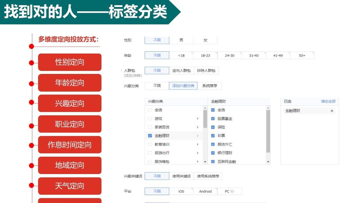Image resolution: width=361 pixels, height=203 pixels.
Task: Switch to the 定向人群包 option
Action: [181, 71]
